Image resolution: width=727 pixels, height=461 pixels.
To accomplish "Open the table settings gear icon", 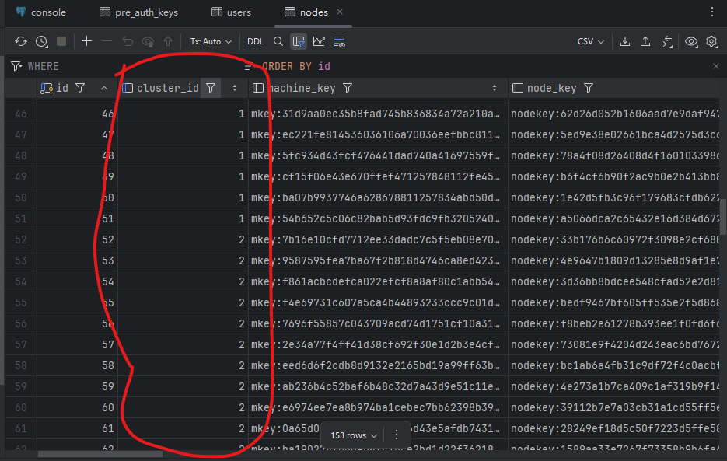I will (711, 41).
